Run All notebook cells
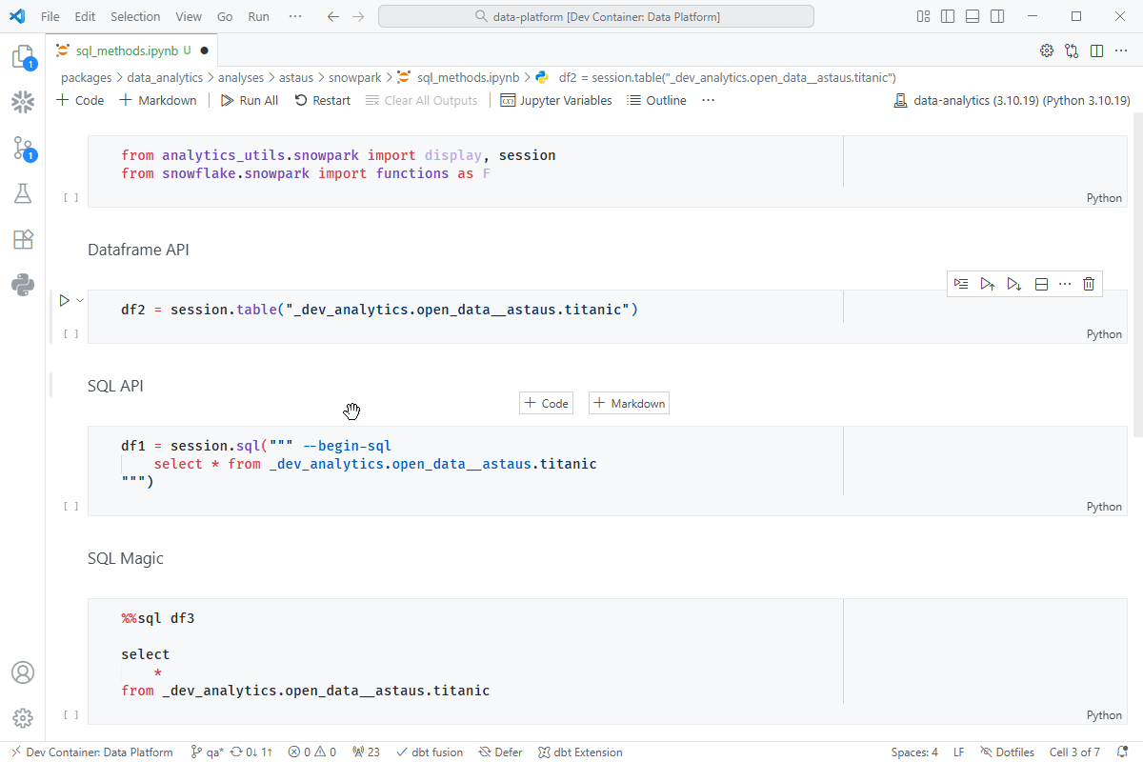 coord(249,100)
